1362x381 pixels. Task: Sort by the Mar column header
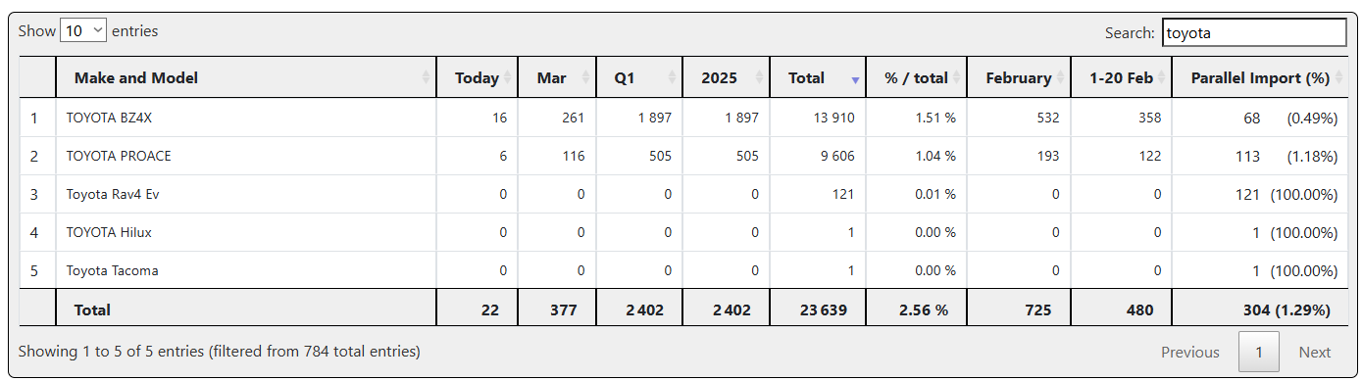556,77
